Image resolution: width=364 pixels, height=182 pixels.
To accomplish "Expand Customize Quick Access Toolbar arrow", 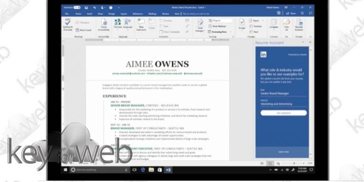I will coord(119,8).
